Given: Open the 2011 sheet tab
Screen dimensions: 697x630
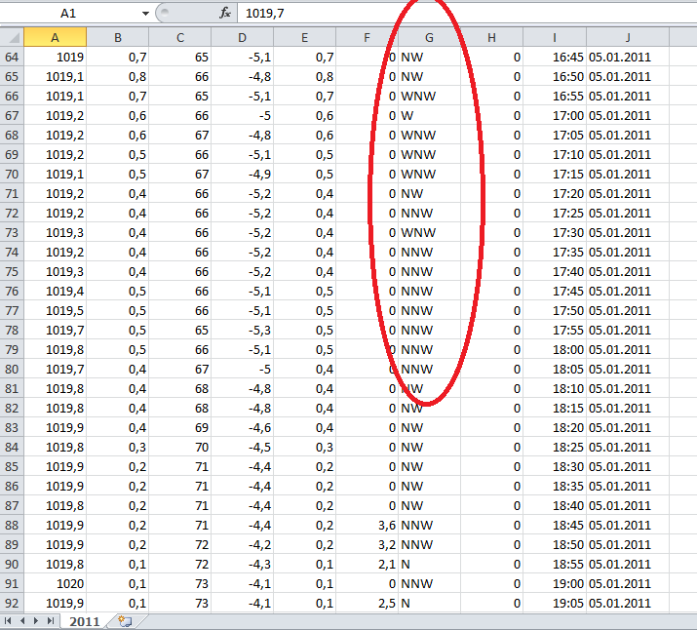Looking at the screenshot, I should (85, 621).
